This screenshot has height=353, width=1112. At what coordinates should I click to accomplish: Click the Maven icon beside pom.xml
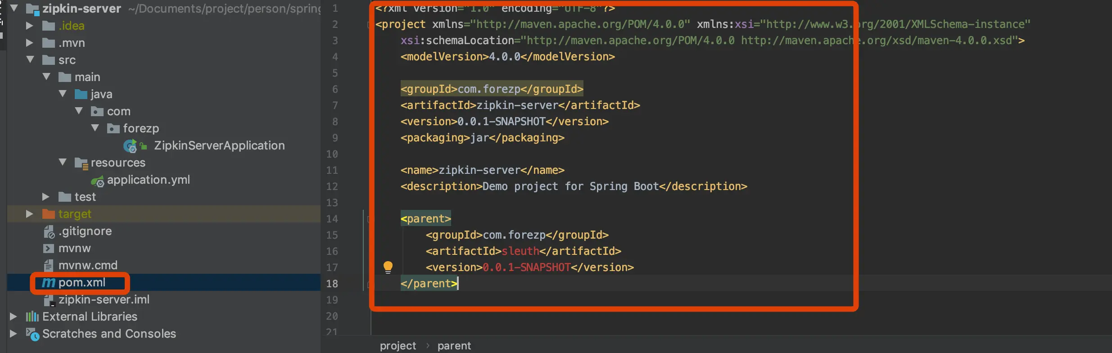point(49,283)
